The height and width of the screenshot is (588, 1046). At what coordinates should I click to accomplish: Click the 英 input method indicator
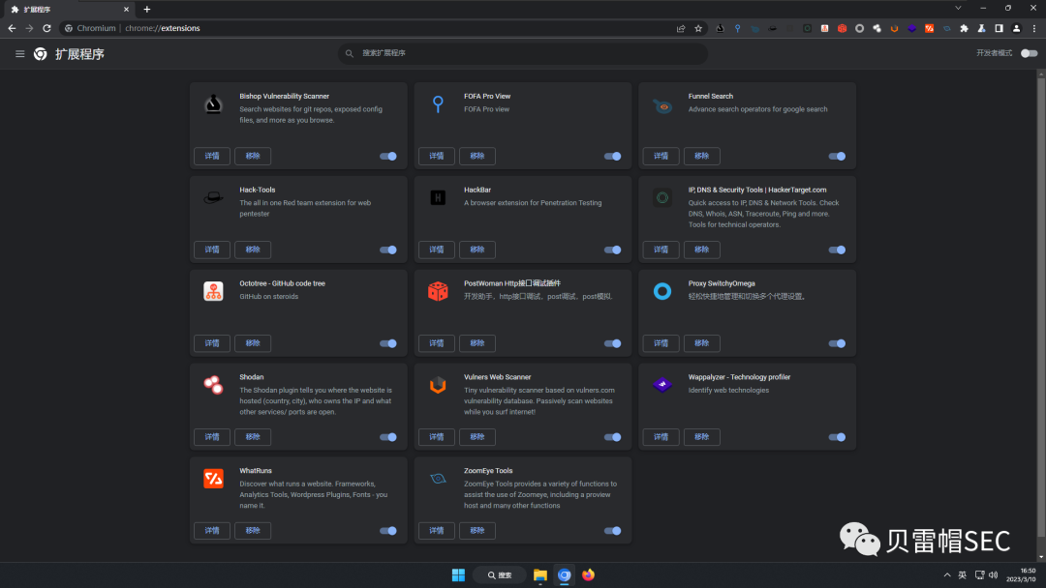tap(962, 575)
